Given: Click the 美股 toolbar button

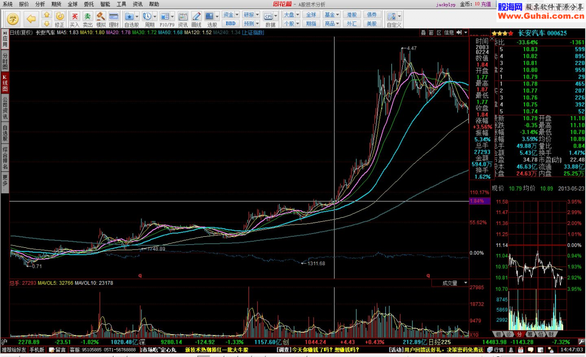Looking at the screenshot, I should [372, 23].
